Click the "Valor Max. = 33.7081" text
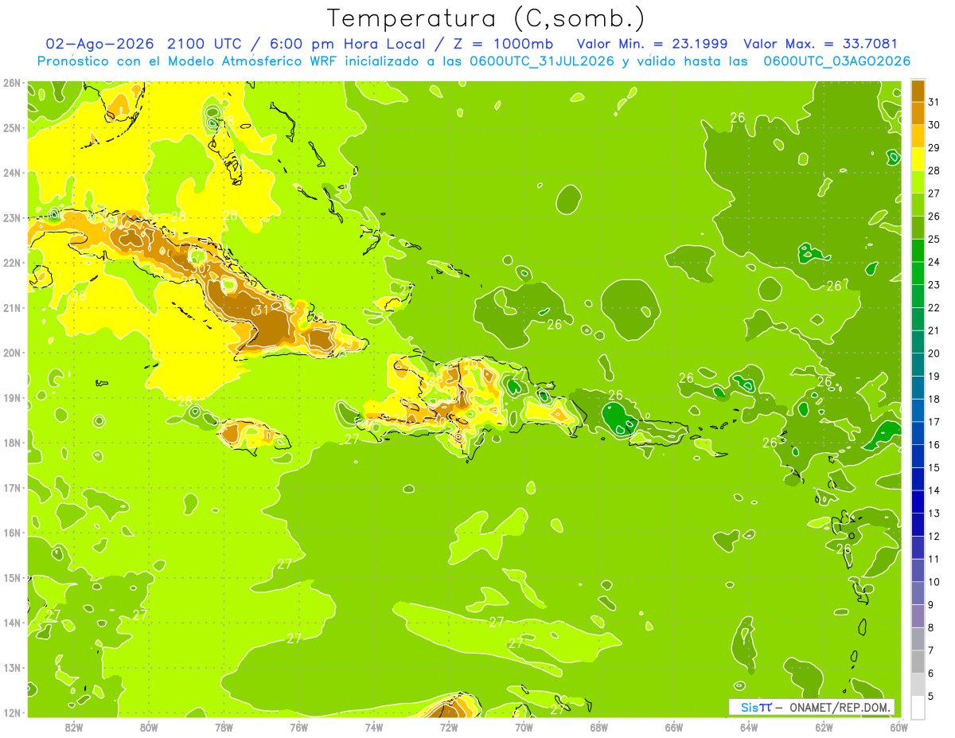Screen dimensions: 955x738 (x=821, y=44)
